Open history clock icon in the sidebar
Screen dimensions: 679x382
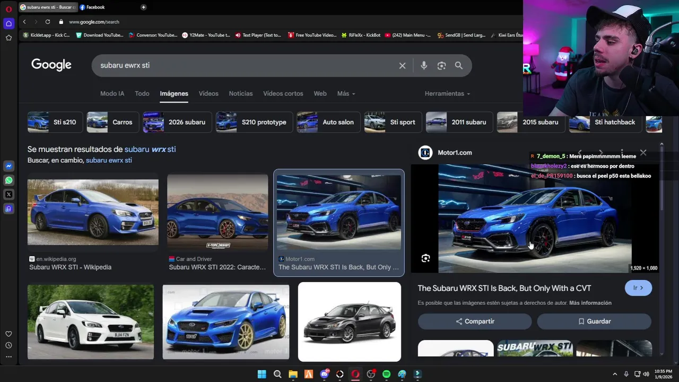(x=8, y=345)
